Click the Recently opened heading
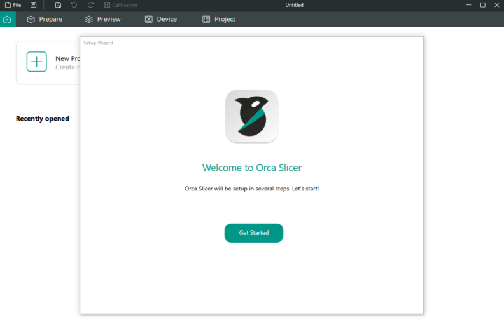This screenshot has width=504, height=334. (x=43, y=119)
